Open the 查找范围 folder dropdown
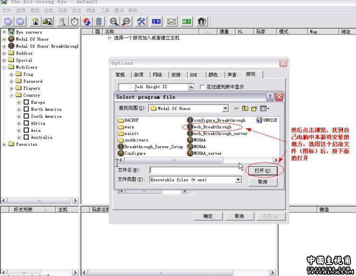 pyautogui.click(x=225, y=108)
